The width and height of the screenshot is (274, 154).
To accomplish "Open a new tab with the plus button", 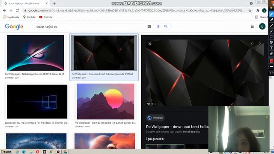I will [54, 3].
